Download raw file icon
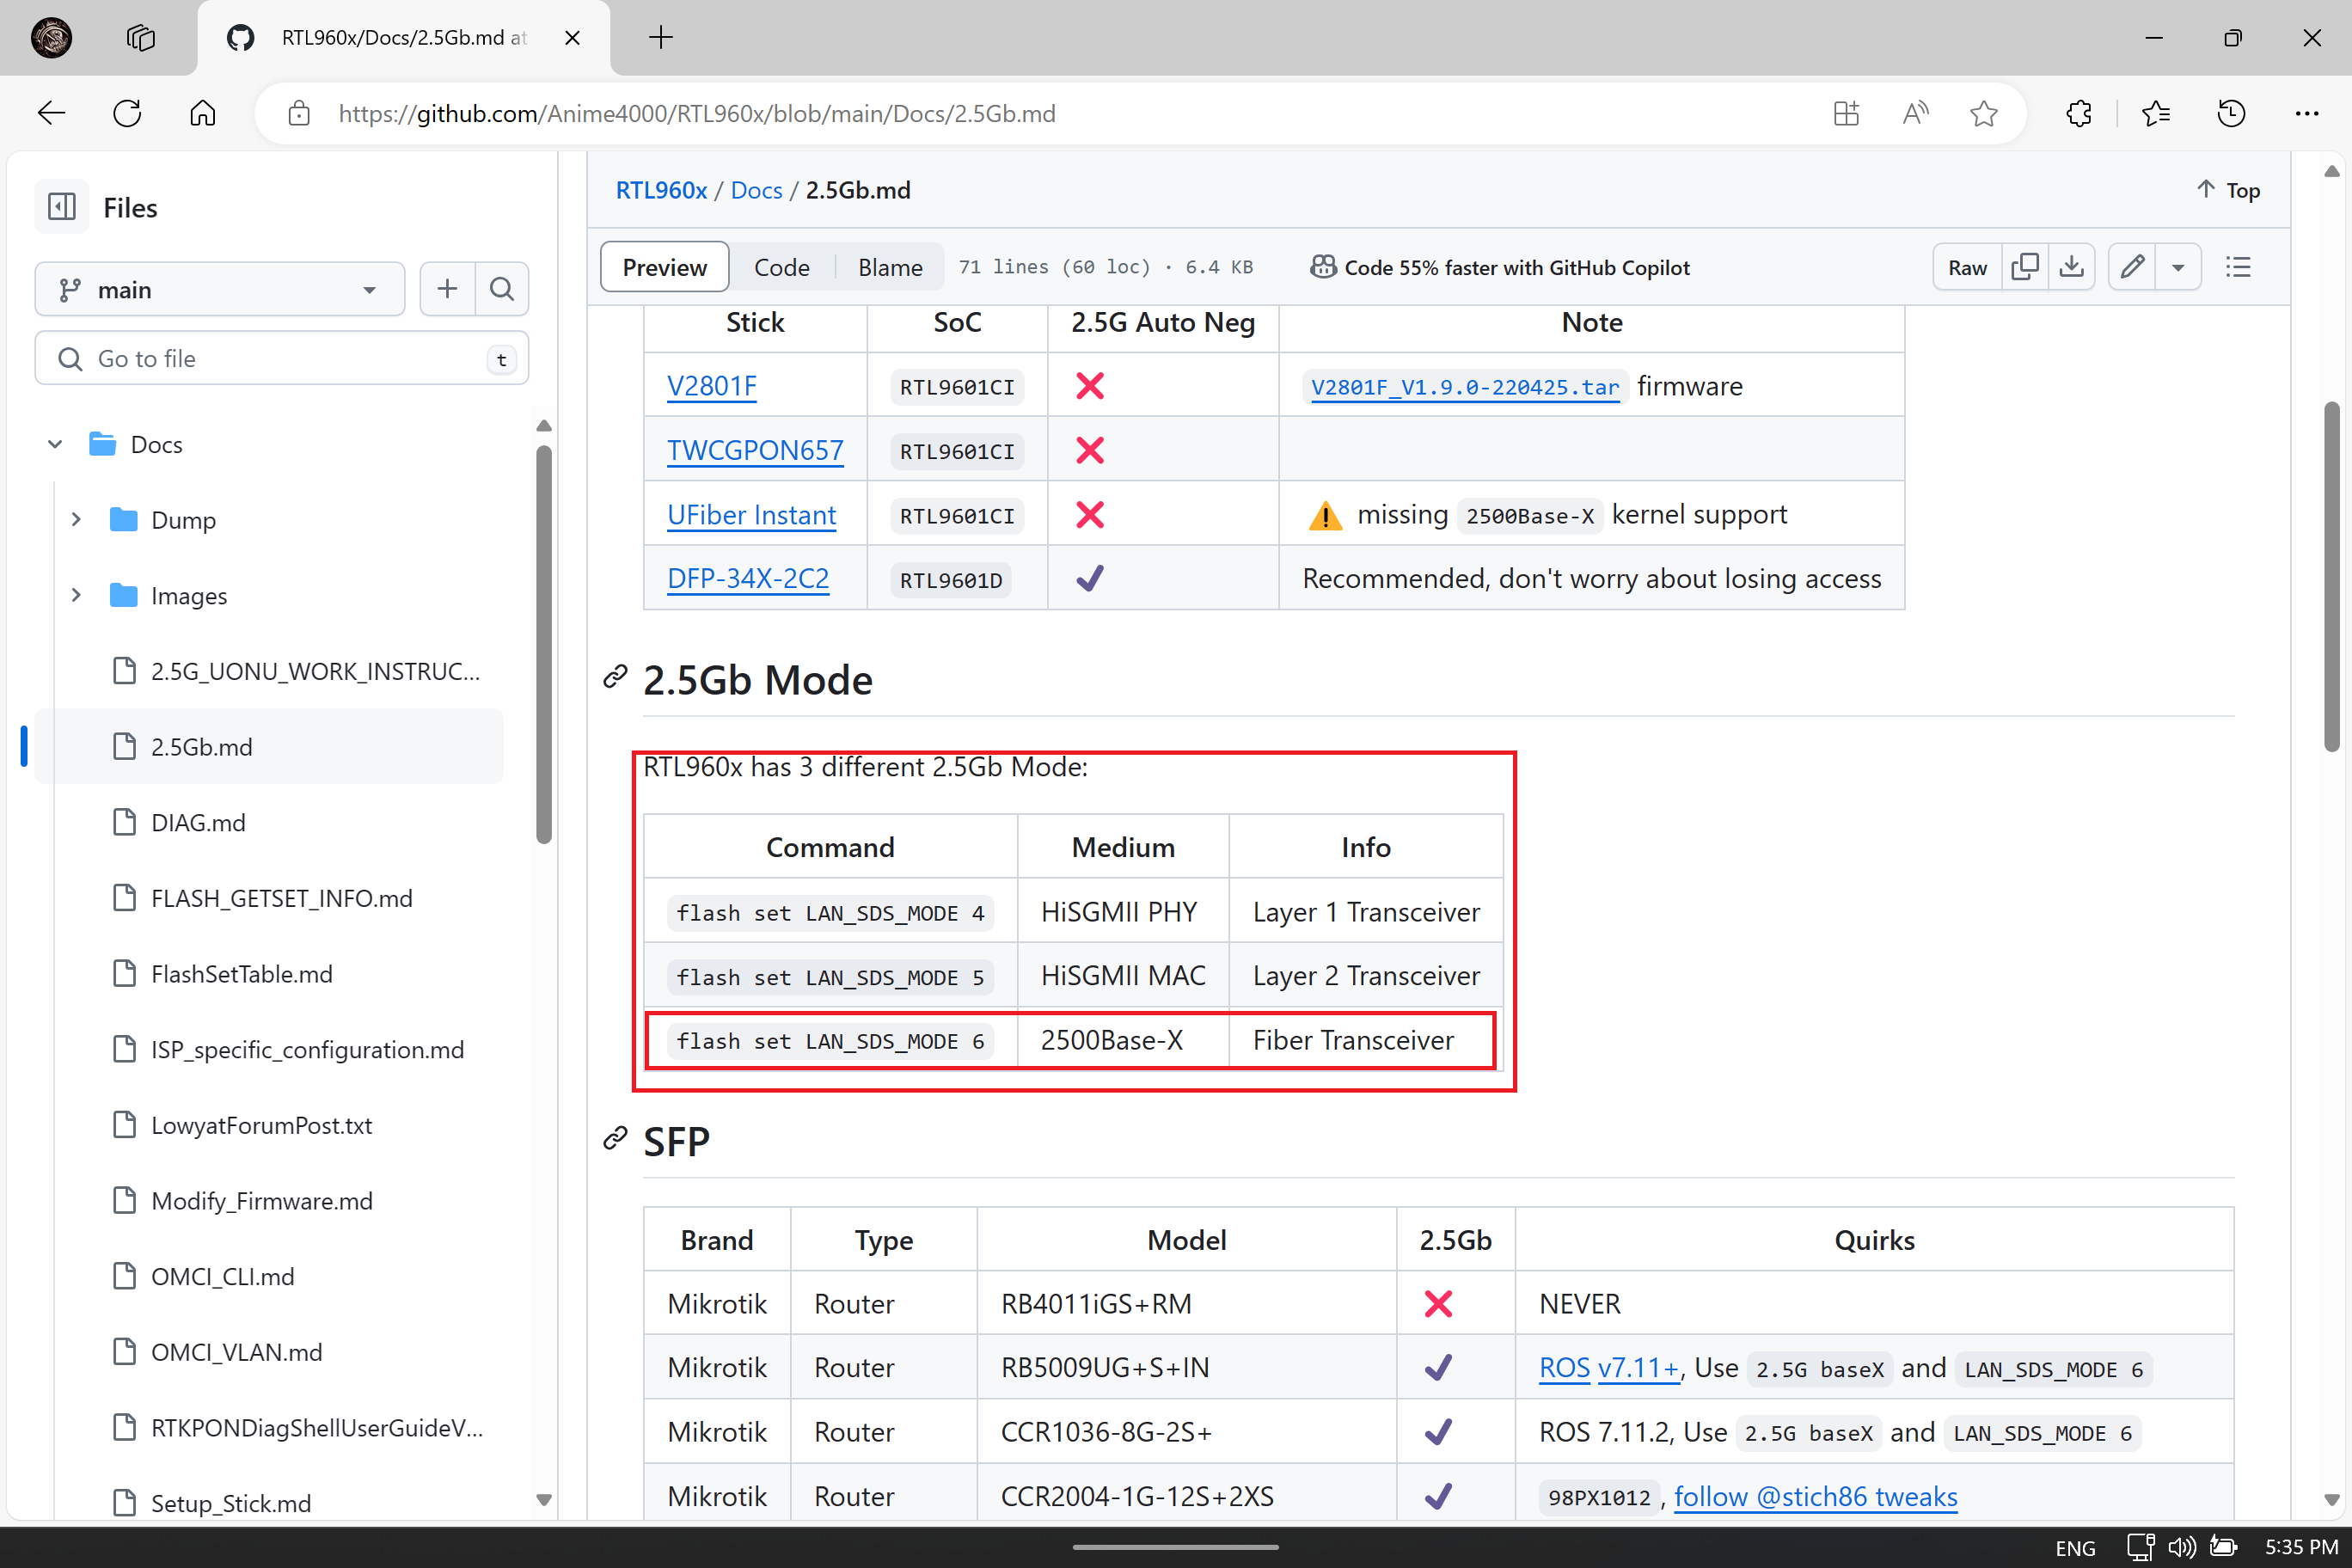Image resolution: width=2352 pixels, height=1568 pixels. (2072, 267)
